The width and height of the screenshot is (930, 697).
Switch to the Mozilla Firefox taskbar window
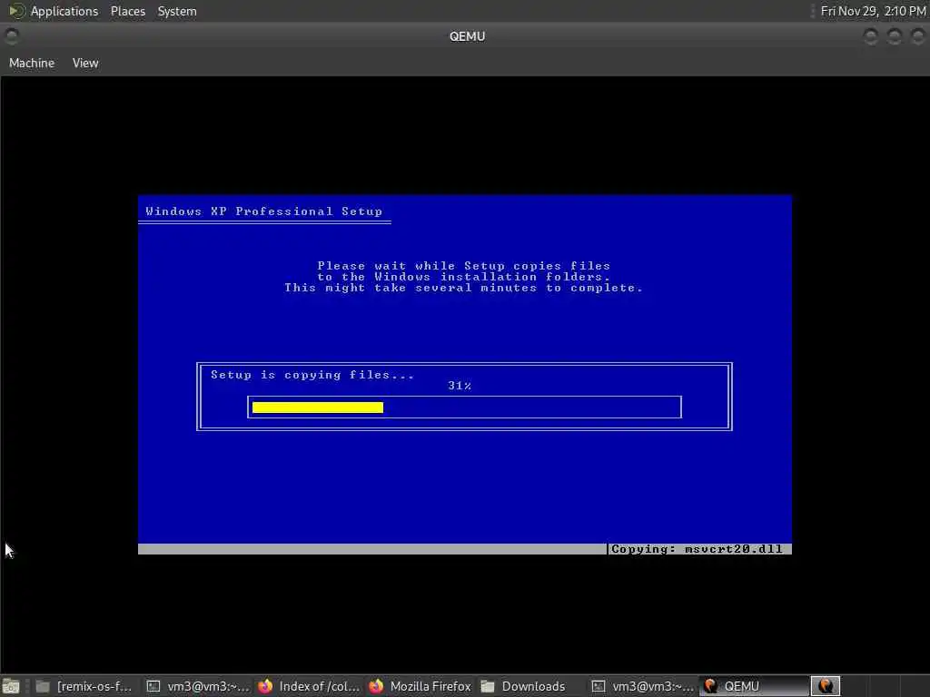tap(420, 686)
